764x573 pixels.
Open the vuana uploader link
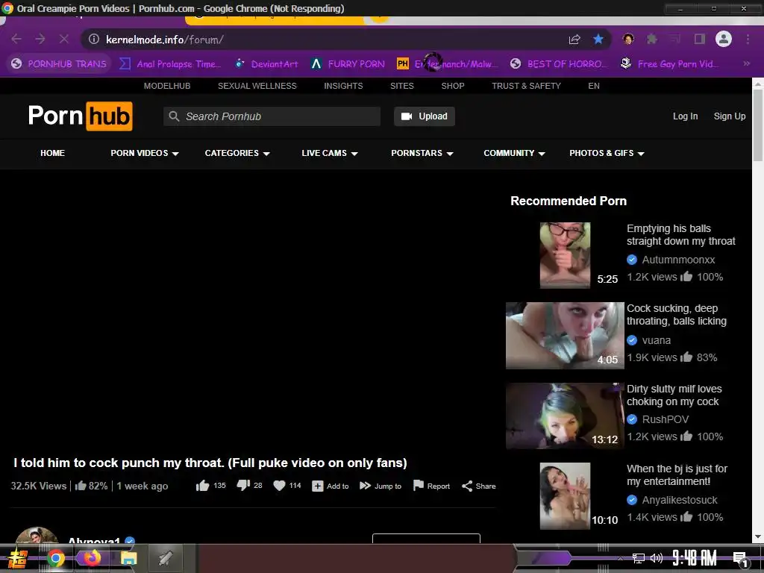tap(656, 340)
